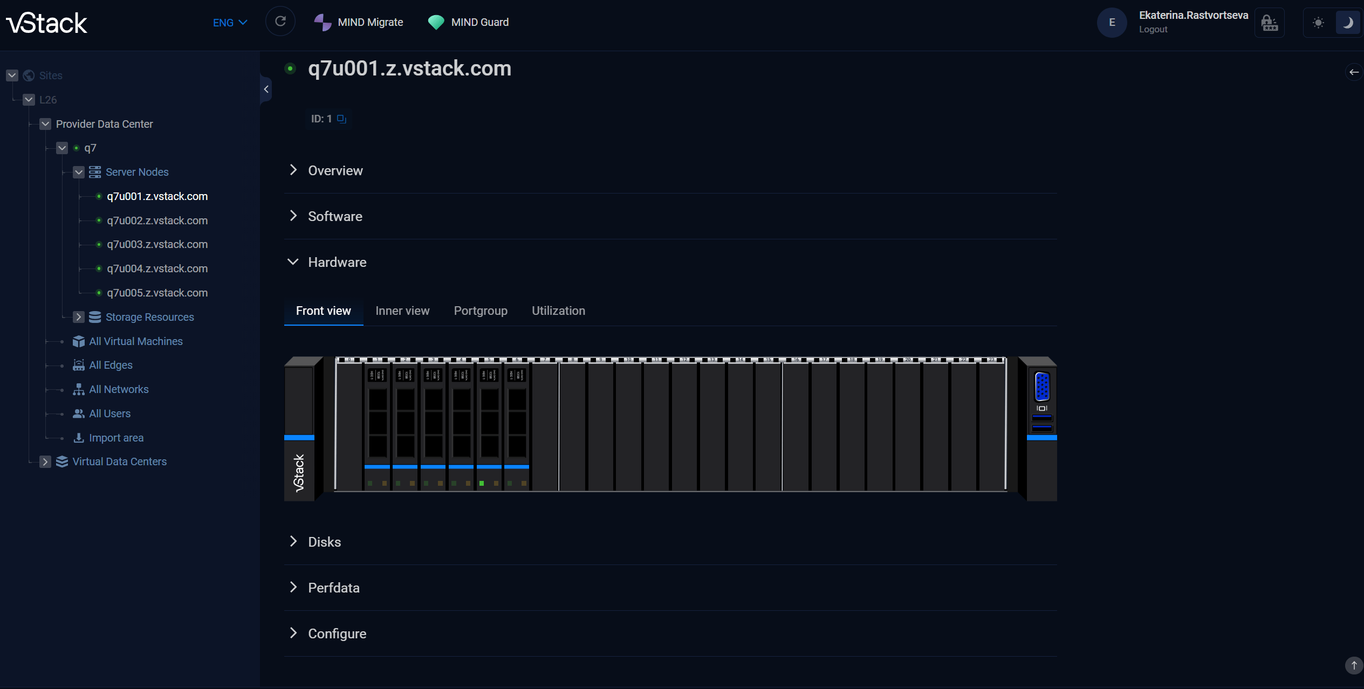1364x689 pixels.
Task: Click the MIND Guard diamond icon
Action: [436, 22]
